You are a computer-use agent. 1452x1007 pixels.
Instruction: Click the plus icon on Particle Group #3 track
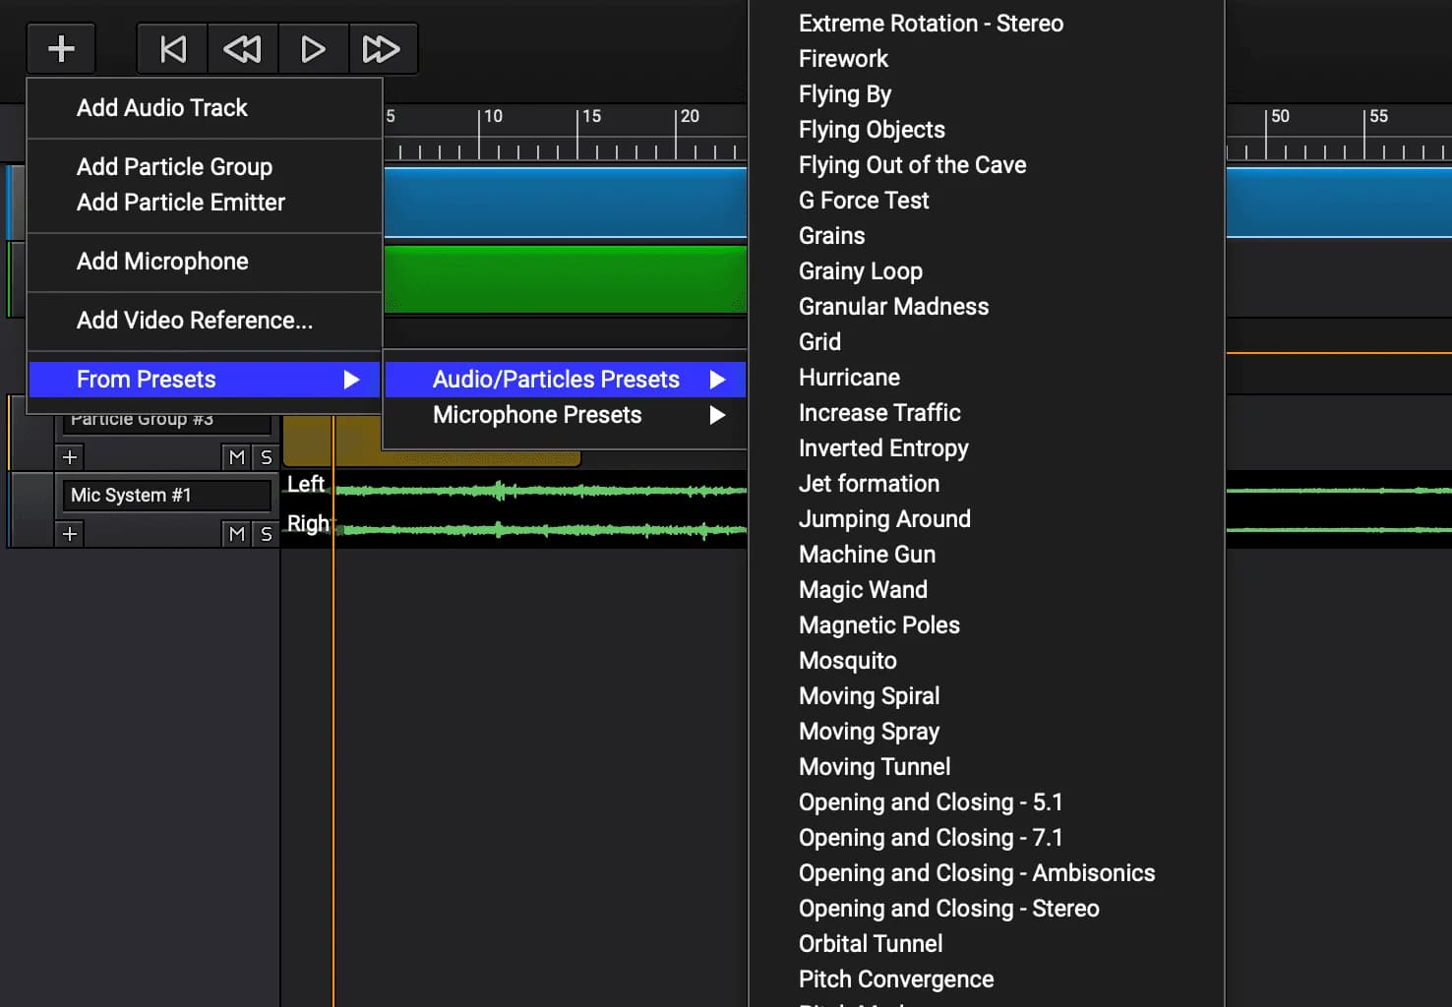tap(69, 456)
